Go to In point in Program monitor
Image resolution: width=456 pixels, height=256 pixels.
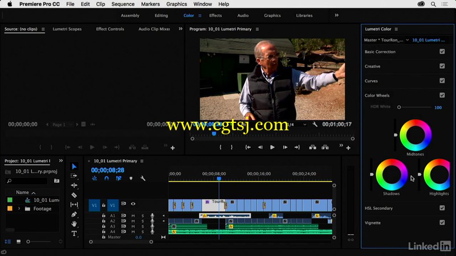(248, 147)
